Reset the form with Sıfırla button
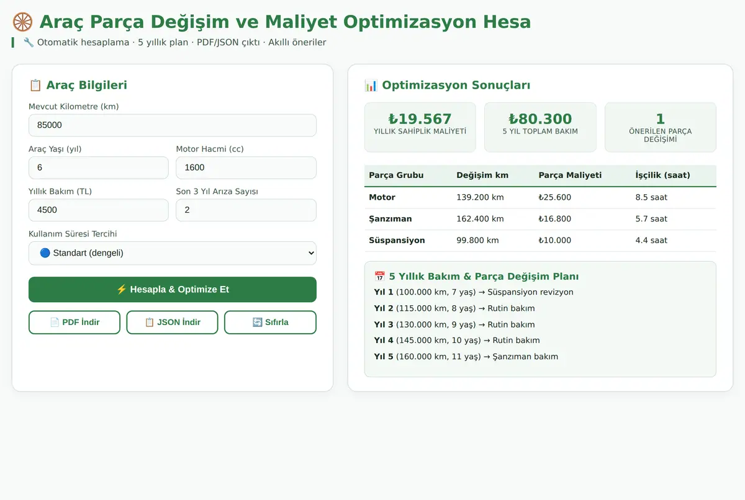This screenshot has width=745, height=500. point(270,322)
